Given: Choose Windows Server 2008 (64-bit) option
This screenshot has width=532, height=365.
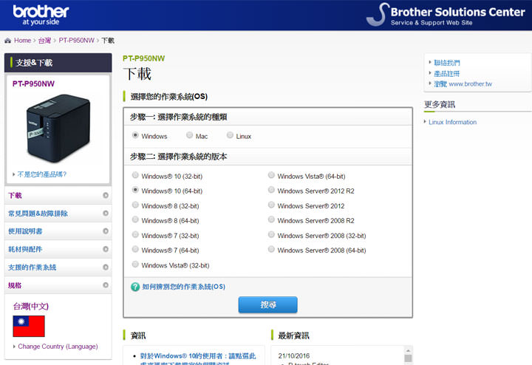Looking at the screenshot, I should point(271,249).
